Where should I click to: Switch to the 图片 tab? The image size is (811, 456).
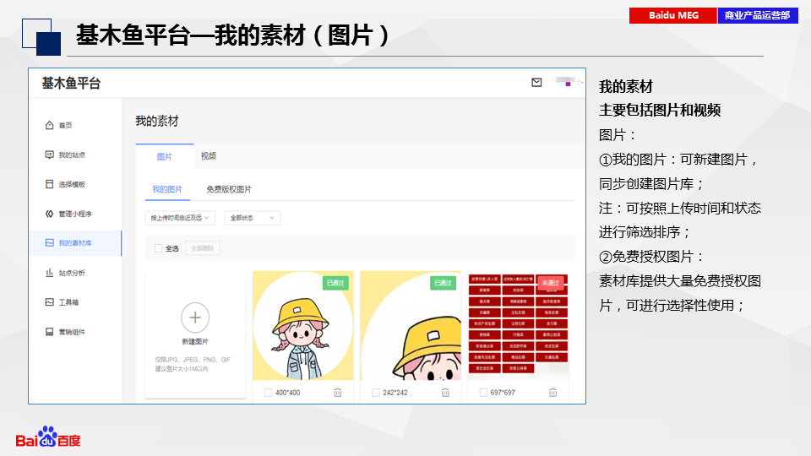tap(165, 156)
